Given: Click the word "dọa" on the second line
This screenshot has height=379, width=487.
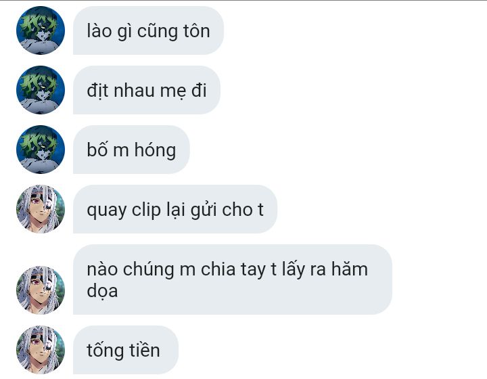Looking at the screenshot, I should point(102,292).
